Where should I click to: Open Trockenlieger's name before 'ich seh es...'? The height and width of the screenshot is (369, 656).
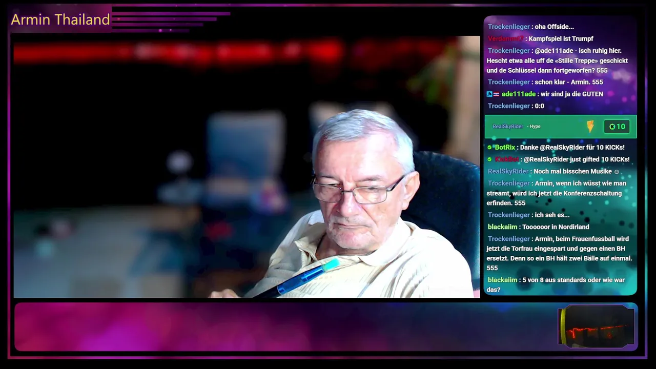point(509,215)
